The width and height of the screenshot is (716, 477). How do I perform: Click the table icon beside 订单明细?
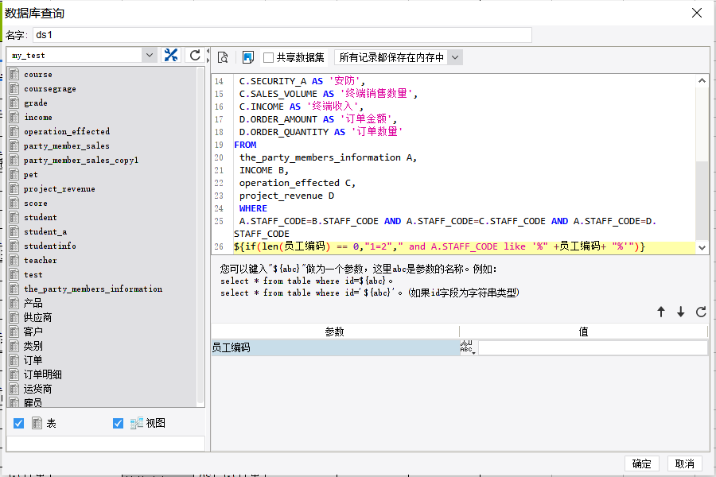point(14,374)
